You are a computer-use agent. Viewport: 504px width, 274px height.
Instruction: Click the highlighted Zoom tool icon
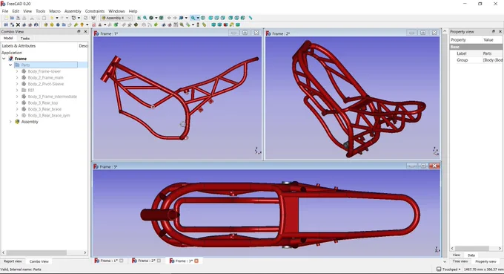(x=193, y=18)
